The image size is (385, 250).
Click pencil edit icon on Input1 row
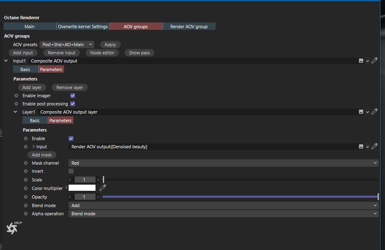pyautogui.click(x=374, y=60)
